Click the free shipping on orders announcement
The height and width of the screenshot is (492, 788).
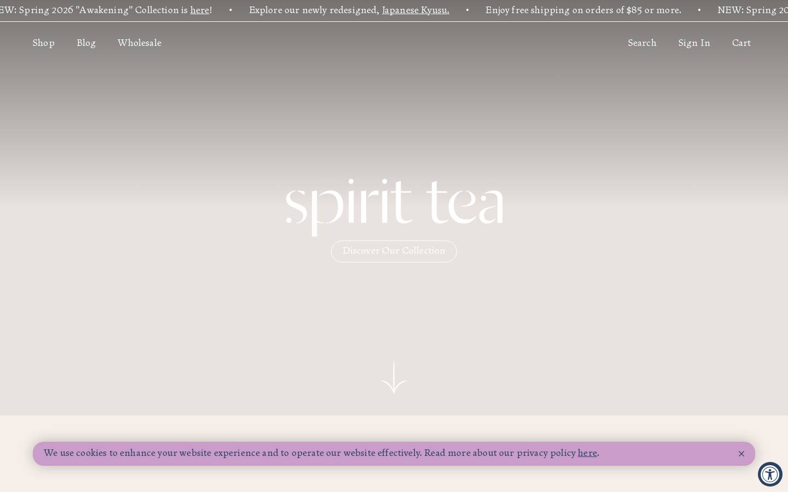tap(583, 10)
